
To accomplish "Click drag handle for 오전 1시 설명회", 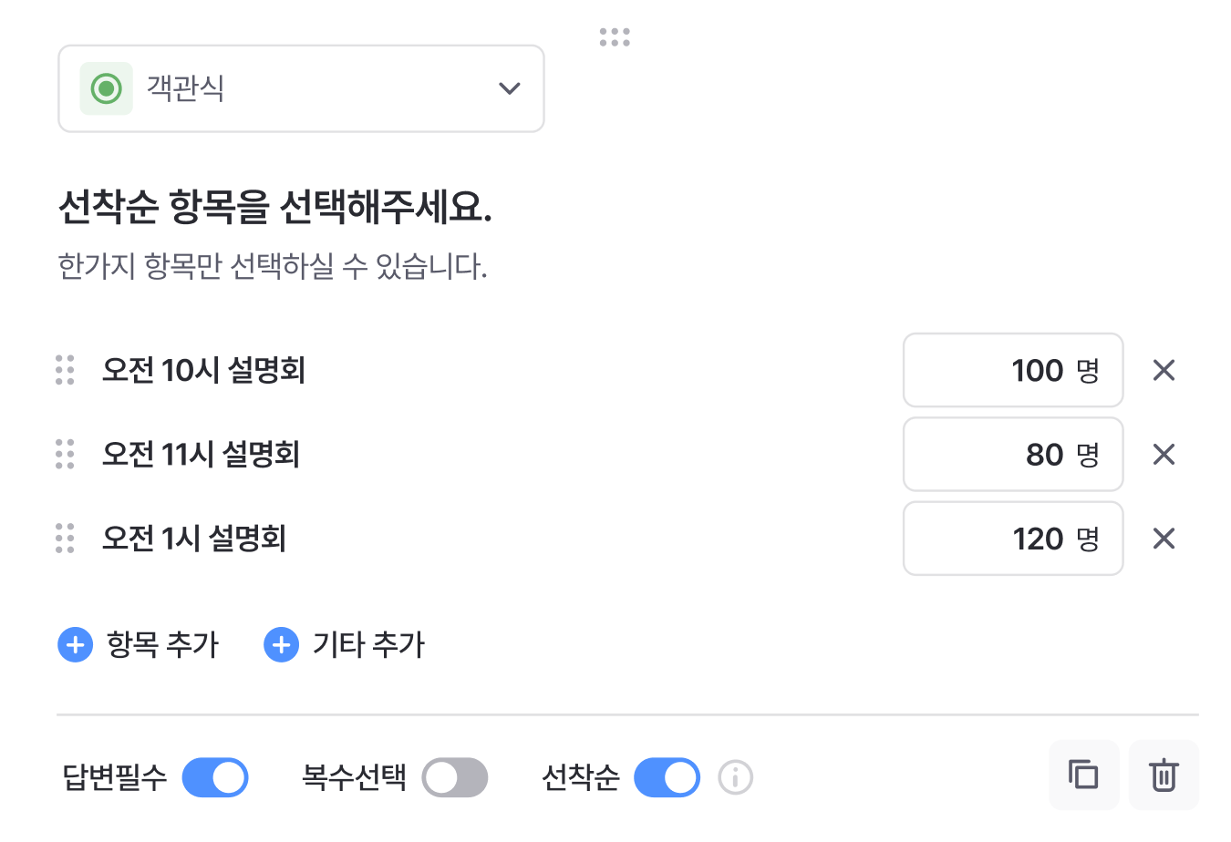I will (x=65, y=539).
